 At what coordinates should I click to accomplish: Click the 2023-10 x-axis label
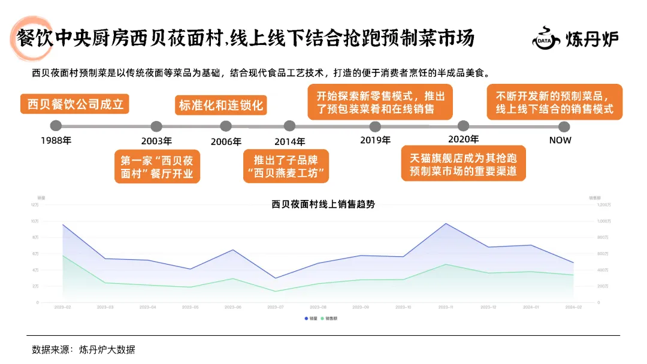403,307
